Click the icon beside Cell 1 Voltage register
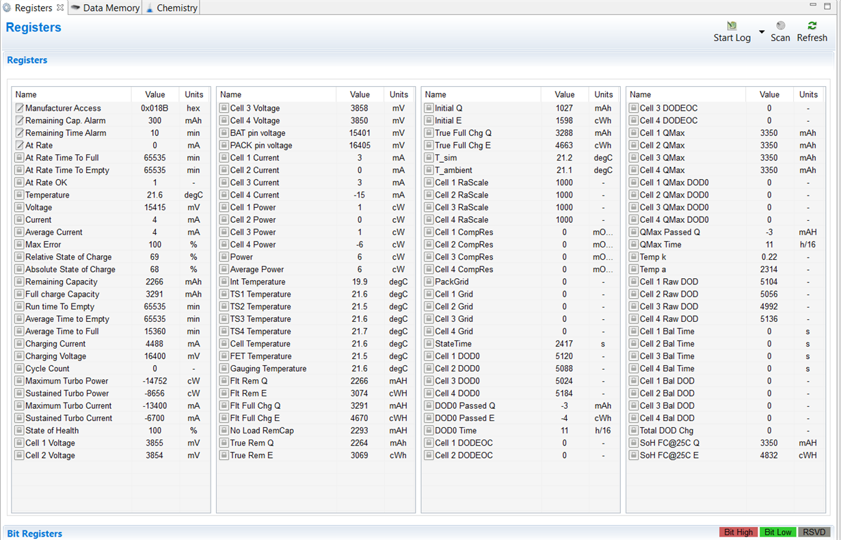 tap(20, 442)
